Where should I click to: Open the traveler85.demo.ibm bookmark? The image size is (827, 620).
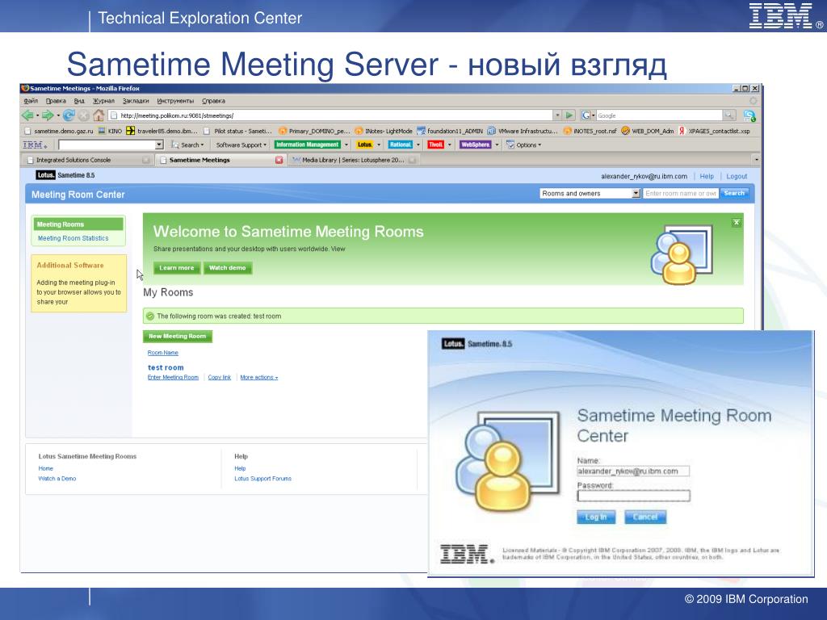(162, 131)
